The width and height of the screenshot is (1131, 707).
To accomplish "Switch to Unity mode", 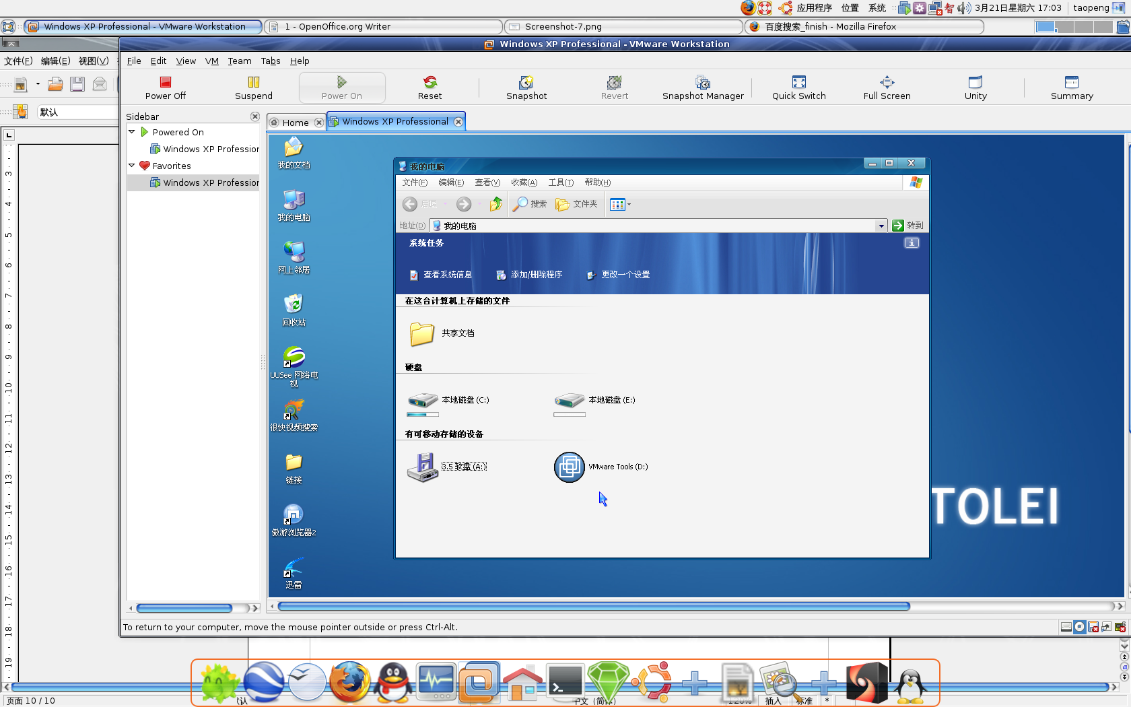I will pyautogui.click(x=975, y=88).
